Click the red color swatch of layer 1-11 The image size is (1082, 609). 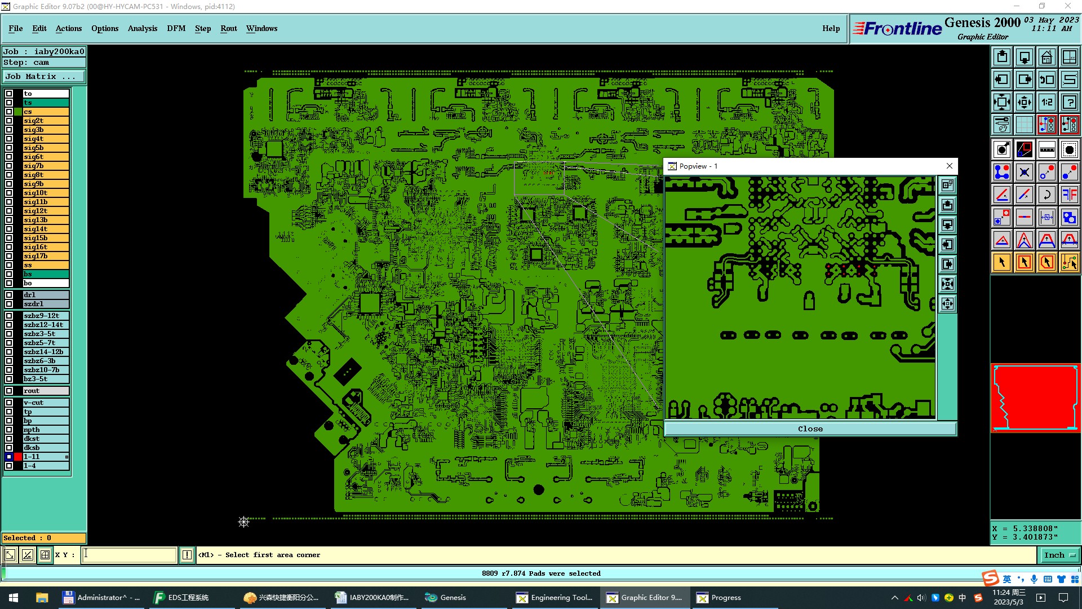[x=18, y=457]
